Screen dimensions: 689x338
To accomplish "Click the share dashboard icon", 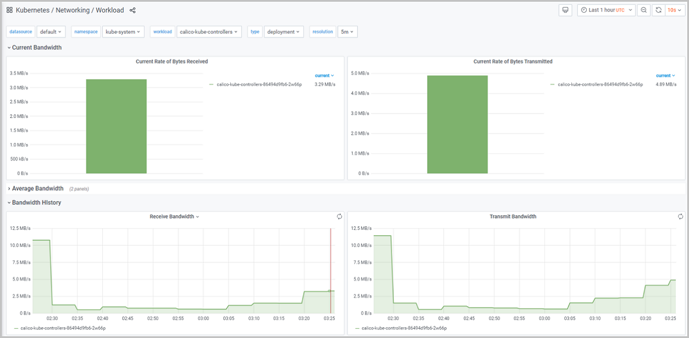I will pyautogui.click(x=133, y=10).
